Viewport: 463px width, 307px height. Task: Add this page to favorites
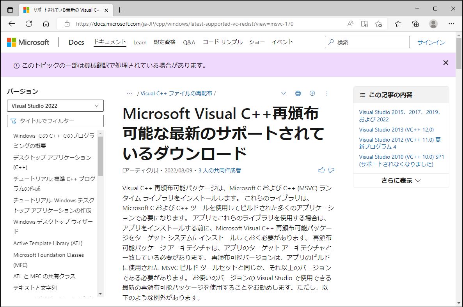click(x=378, y=24)
